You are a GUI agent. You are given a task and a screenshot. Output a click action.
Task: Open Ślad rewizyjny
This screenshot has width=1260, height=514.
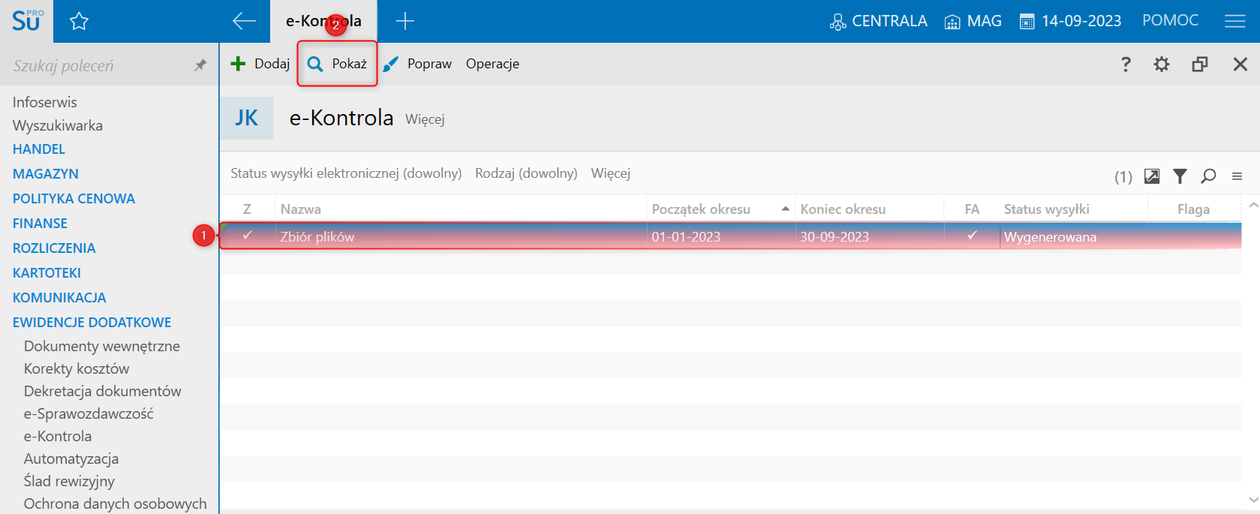tap(69, 481)
